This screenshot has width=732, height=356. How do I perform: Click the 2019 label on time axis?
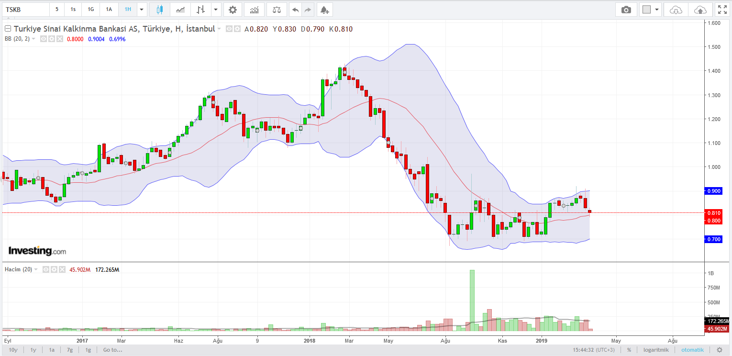point(542,341)
